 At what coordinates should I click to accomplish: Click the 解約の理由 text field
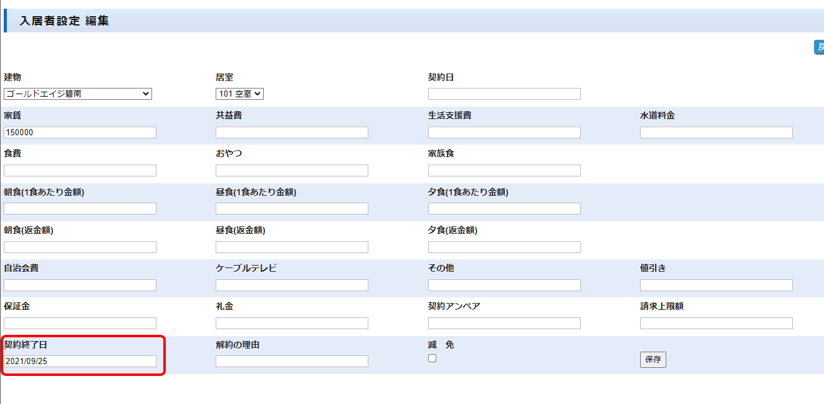pos(292,362)
